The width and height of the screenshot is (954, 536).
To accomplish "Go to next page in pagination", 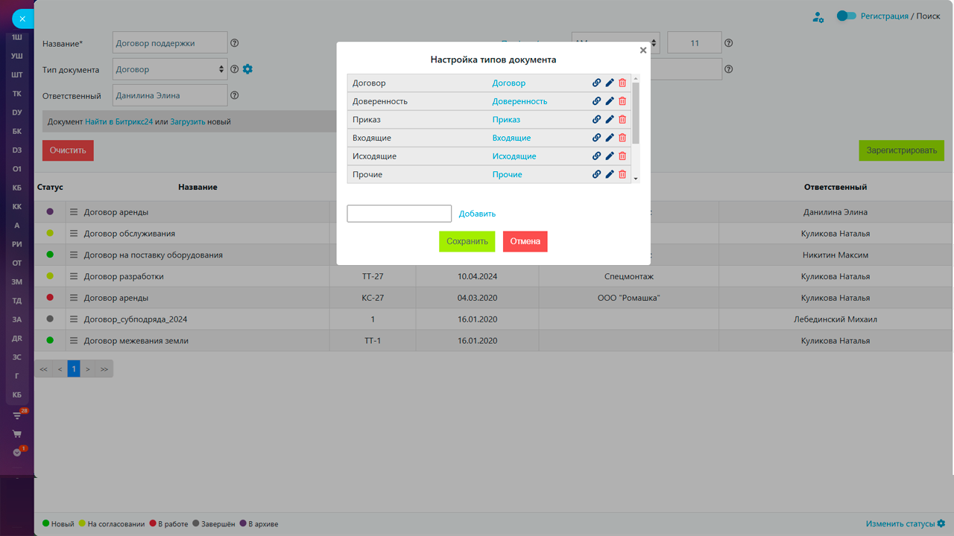I will pos(88,368).
